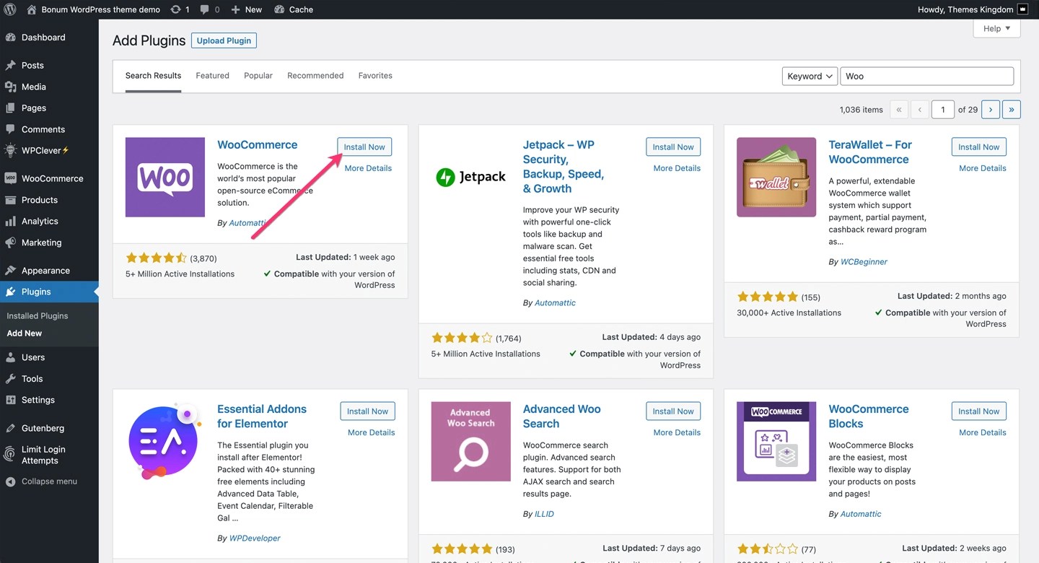
Task: Click the Jetpack plugin logo
Action: tap(470, 177)
